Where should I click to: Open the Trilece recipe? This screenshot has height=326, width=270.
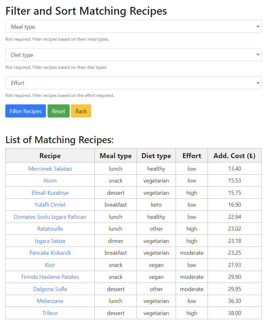coord(50,313)
